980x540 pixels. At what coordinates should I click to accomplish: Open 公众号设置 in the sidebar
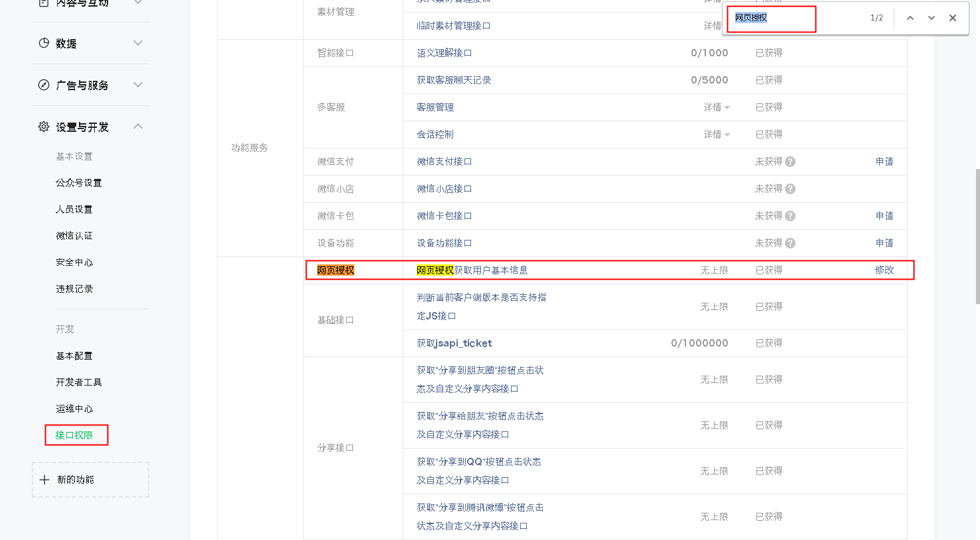click(79, 183)
